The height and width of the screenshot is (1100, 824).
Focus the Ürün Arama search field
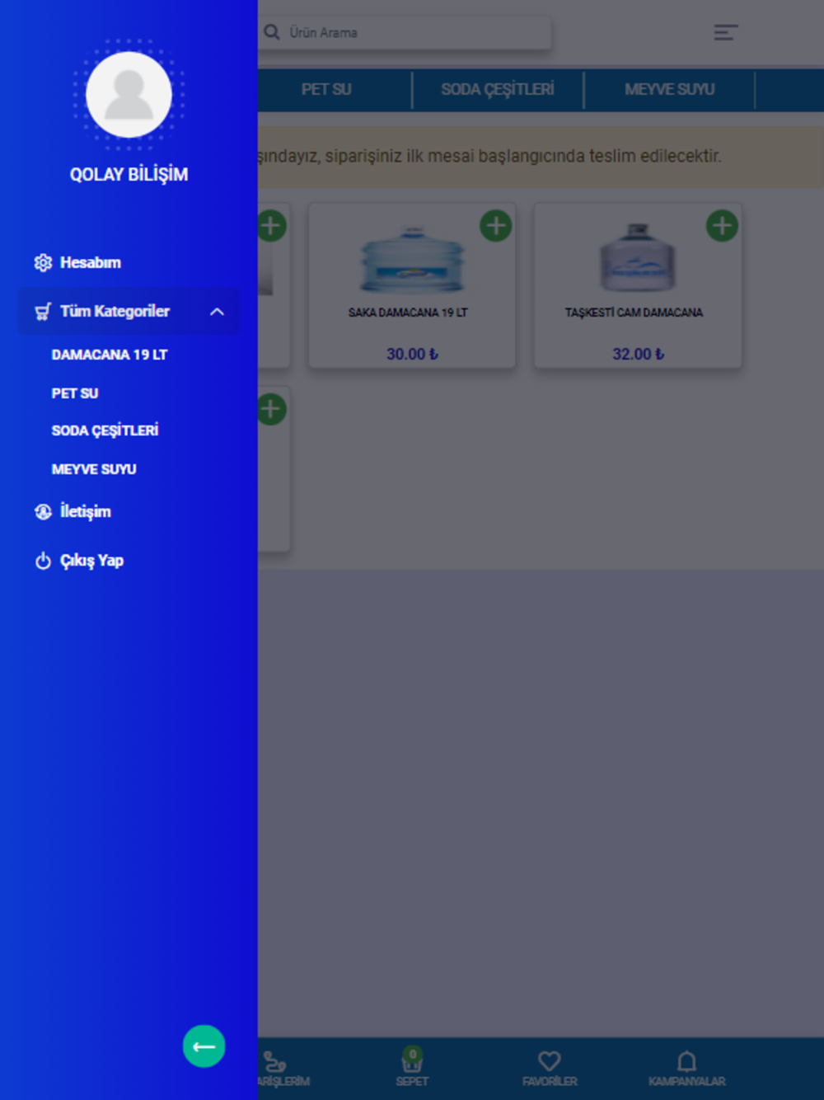tap(405, 33)
